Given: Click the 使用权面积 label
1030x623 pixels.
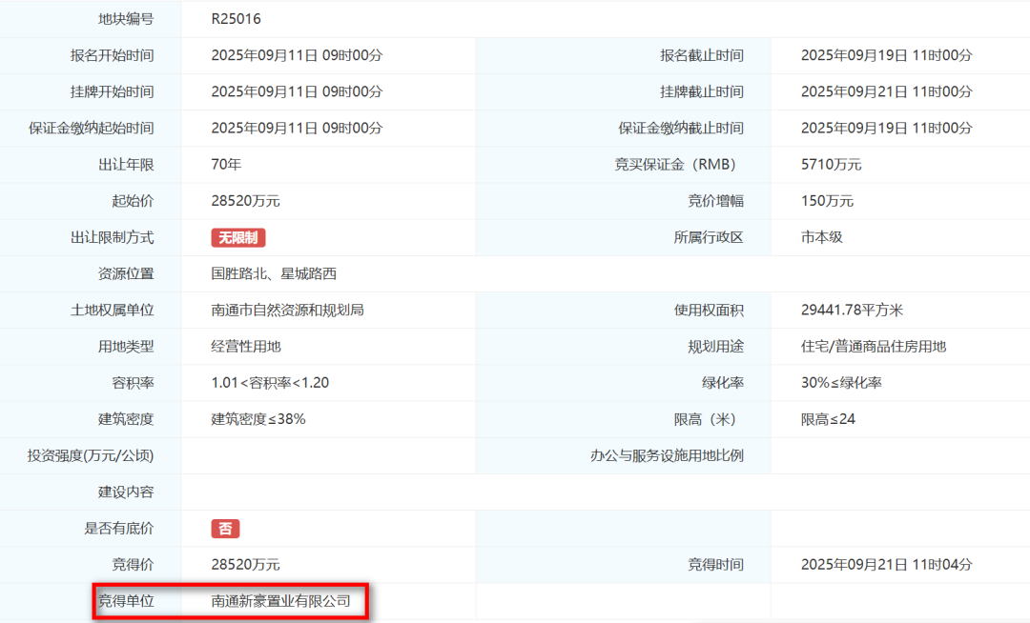Looking at the screenshot, I should pyautogui.click(x=709, y=311).
